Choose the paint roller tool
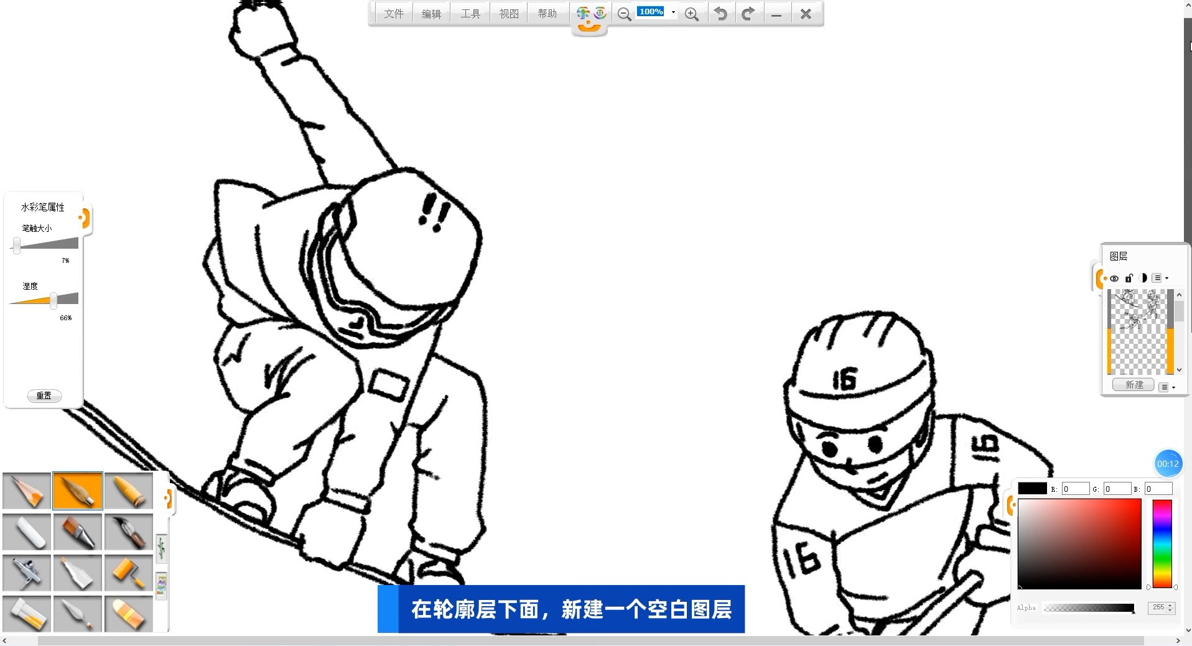The height and width of the screenshot is (646, 1192). (x=129, y=573)
